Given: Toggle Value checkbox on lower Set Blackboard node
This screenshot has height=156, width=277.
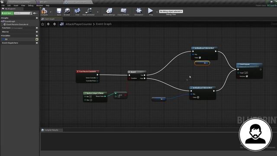Looking at the screenshot, I should pos(198,97).
